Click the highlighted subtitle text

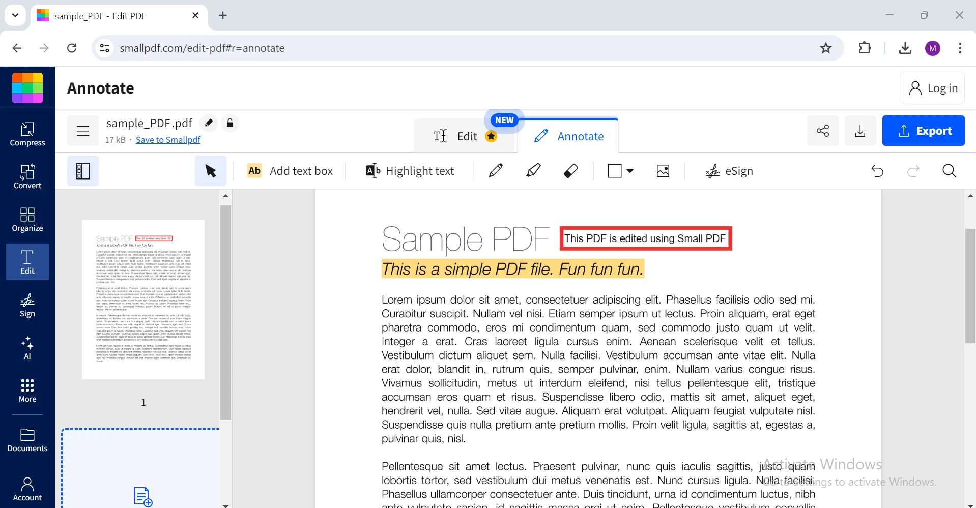tap(512, 269)
